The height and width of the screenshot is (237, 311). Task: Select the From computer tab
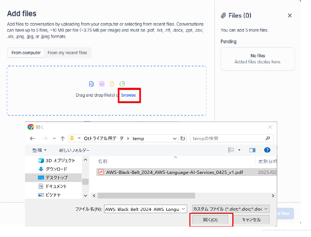coord(26,53)
